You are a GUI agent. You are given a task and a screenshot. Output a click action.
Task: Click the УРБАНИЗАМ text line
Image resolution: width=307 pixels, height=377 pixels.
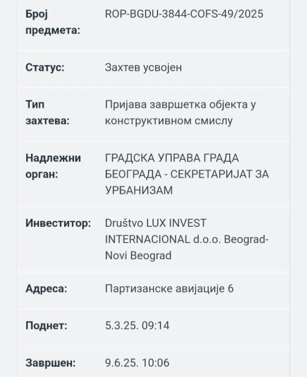point(139,190)
